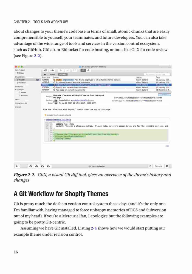
Task: Click the refresh icon in status bar
Action: [150, 166]
